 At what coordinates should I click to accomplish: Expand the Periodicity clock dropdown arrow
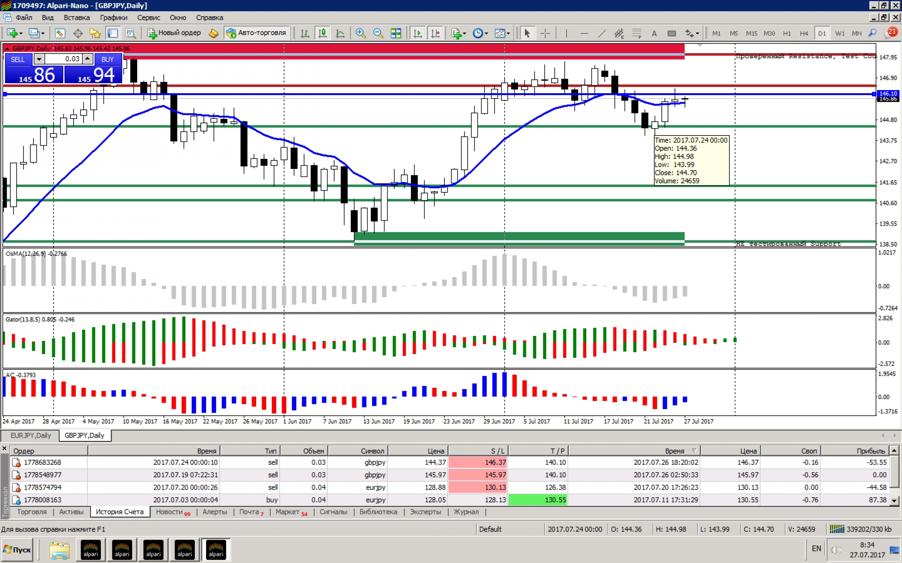[x=486, y=33]
